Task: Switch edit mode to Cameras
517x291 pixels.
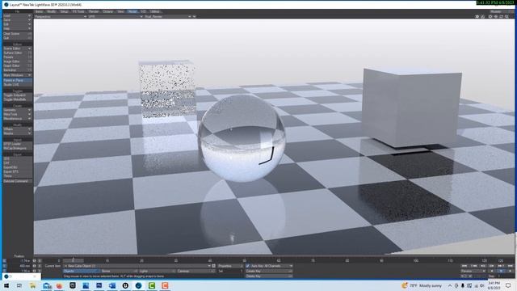Action: click(x=195, y=271)
